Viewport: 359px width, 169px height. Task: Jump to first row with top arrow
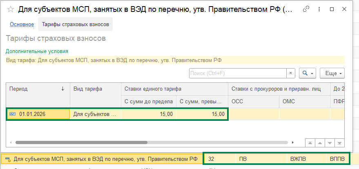[310, 142]
